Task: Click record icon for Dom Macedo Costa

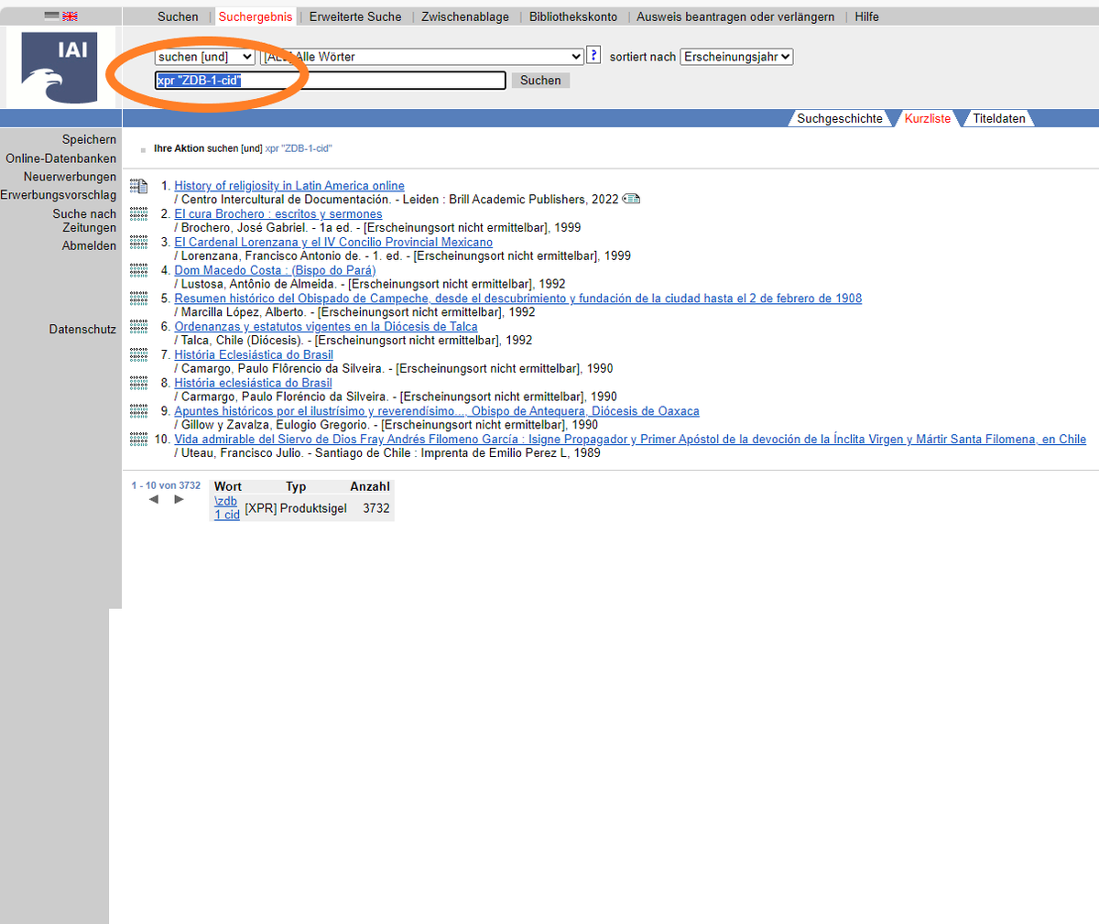Action: (x=138, y=270)
